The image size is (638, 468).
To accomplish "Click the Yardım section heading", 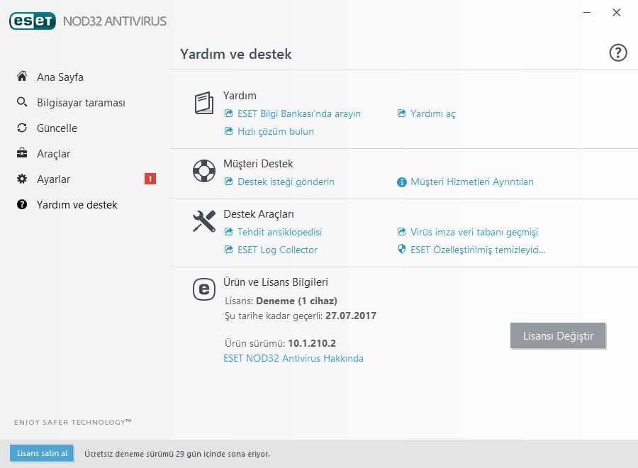I will [x=240, y=96].
